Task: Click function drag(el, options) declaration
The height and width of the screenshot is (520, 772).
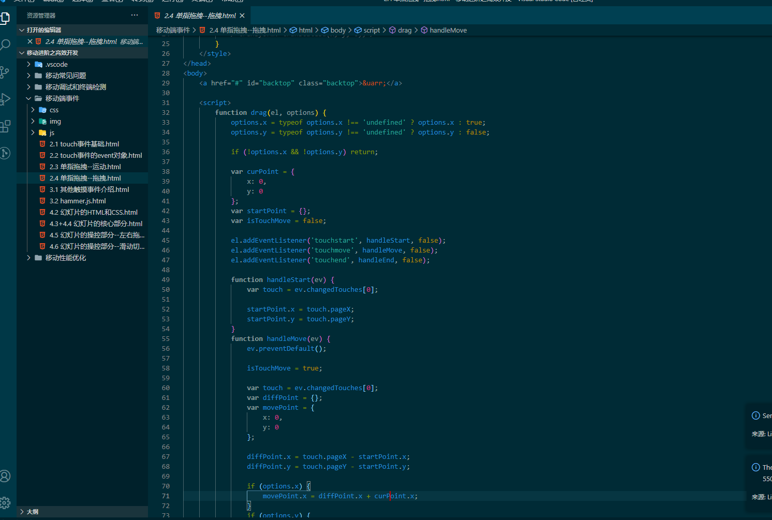Action: [271, 113]
